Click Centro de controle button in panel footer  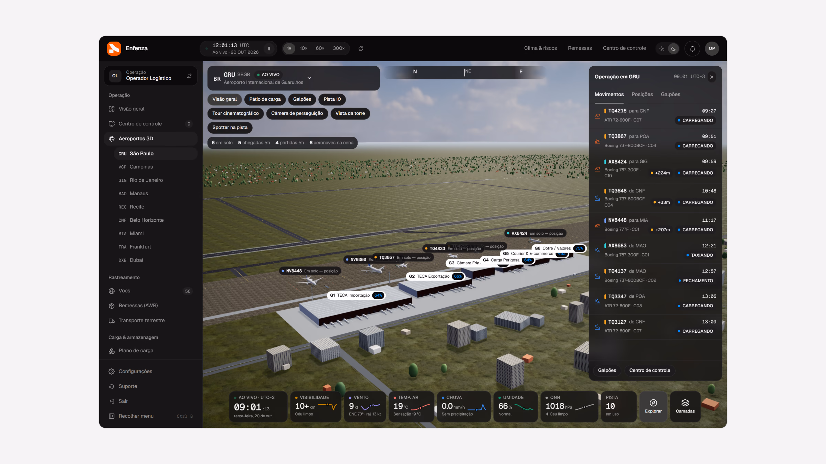[649, 371]
